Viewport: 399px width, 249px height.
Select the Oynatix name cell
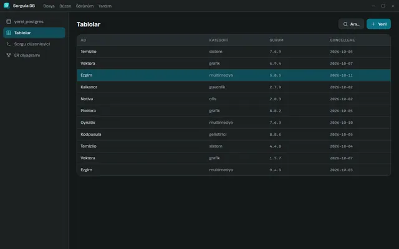coord(88,123)
